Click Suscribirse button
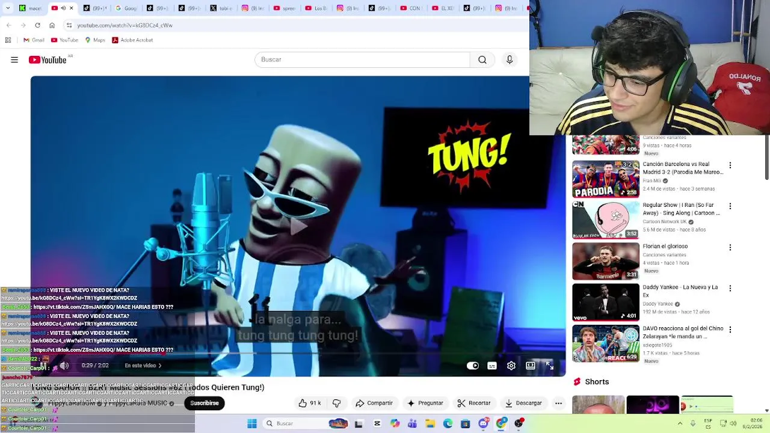770x433 pixels. (205, 403)
